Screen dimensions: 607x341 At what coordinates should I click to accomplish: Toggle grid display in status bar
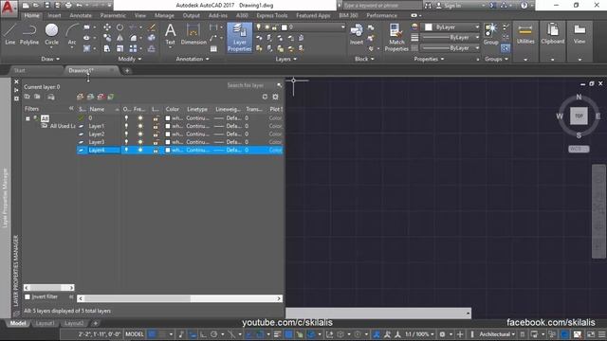pos(152,334)
